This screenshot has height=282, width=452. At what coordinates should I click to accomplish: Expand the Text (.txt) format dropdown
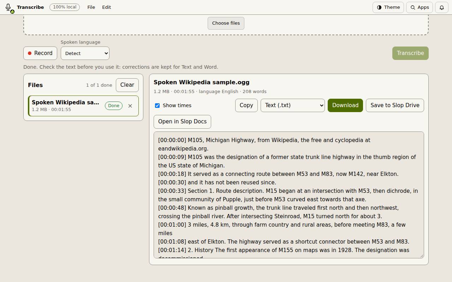(x=292, y=105)
